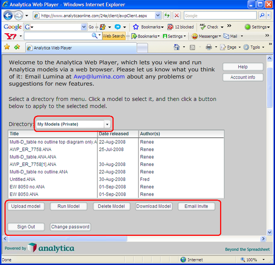Go back with the browser Back arrow
The height and width of the screenshot is (265, 275).
point(8,15)
